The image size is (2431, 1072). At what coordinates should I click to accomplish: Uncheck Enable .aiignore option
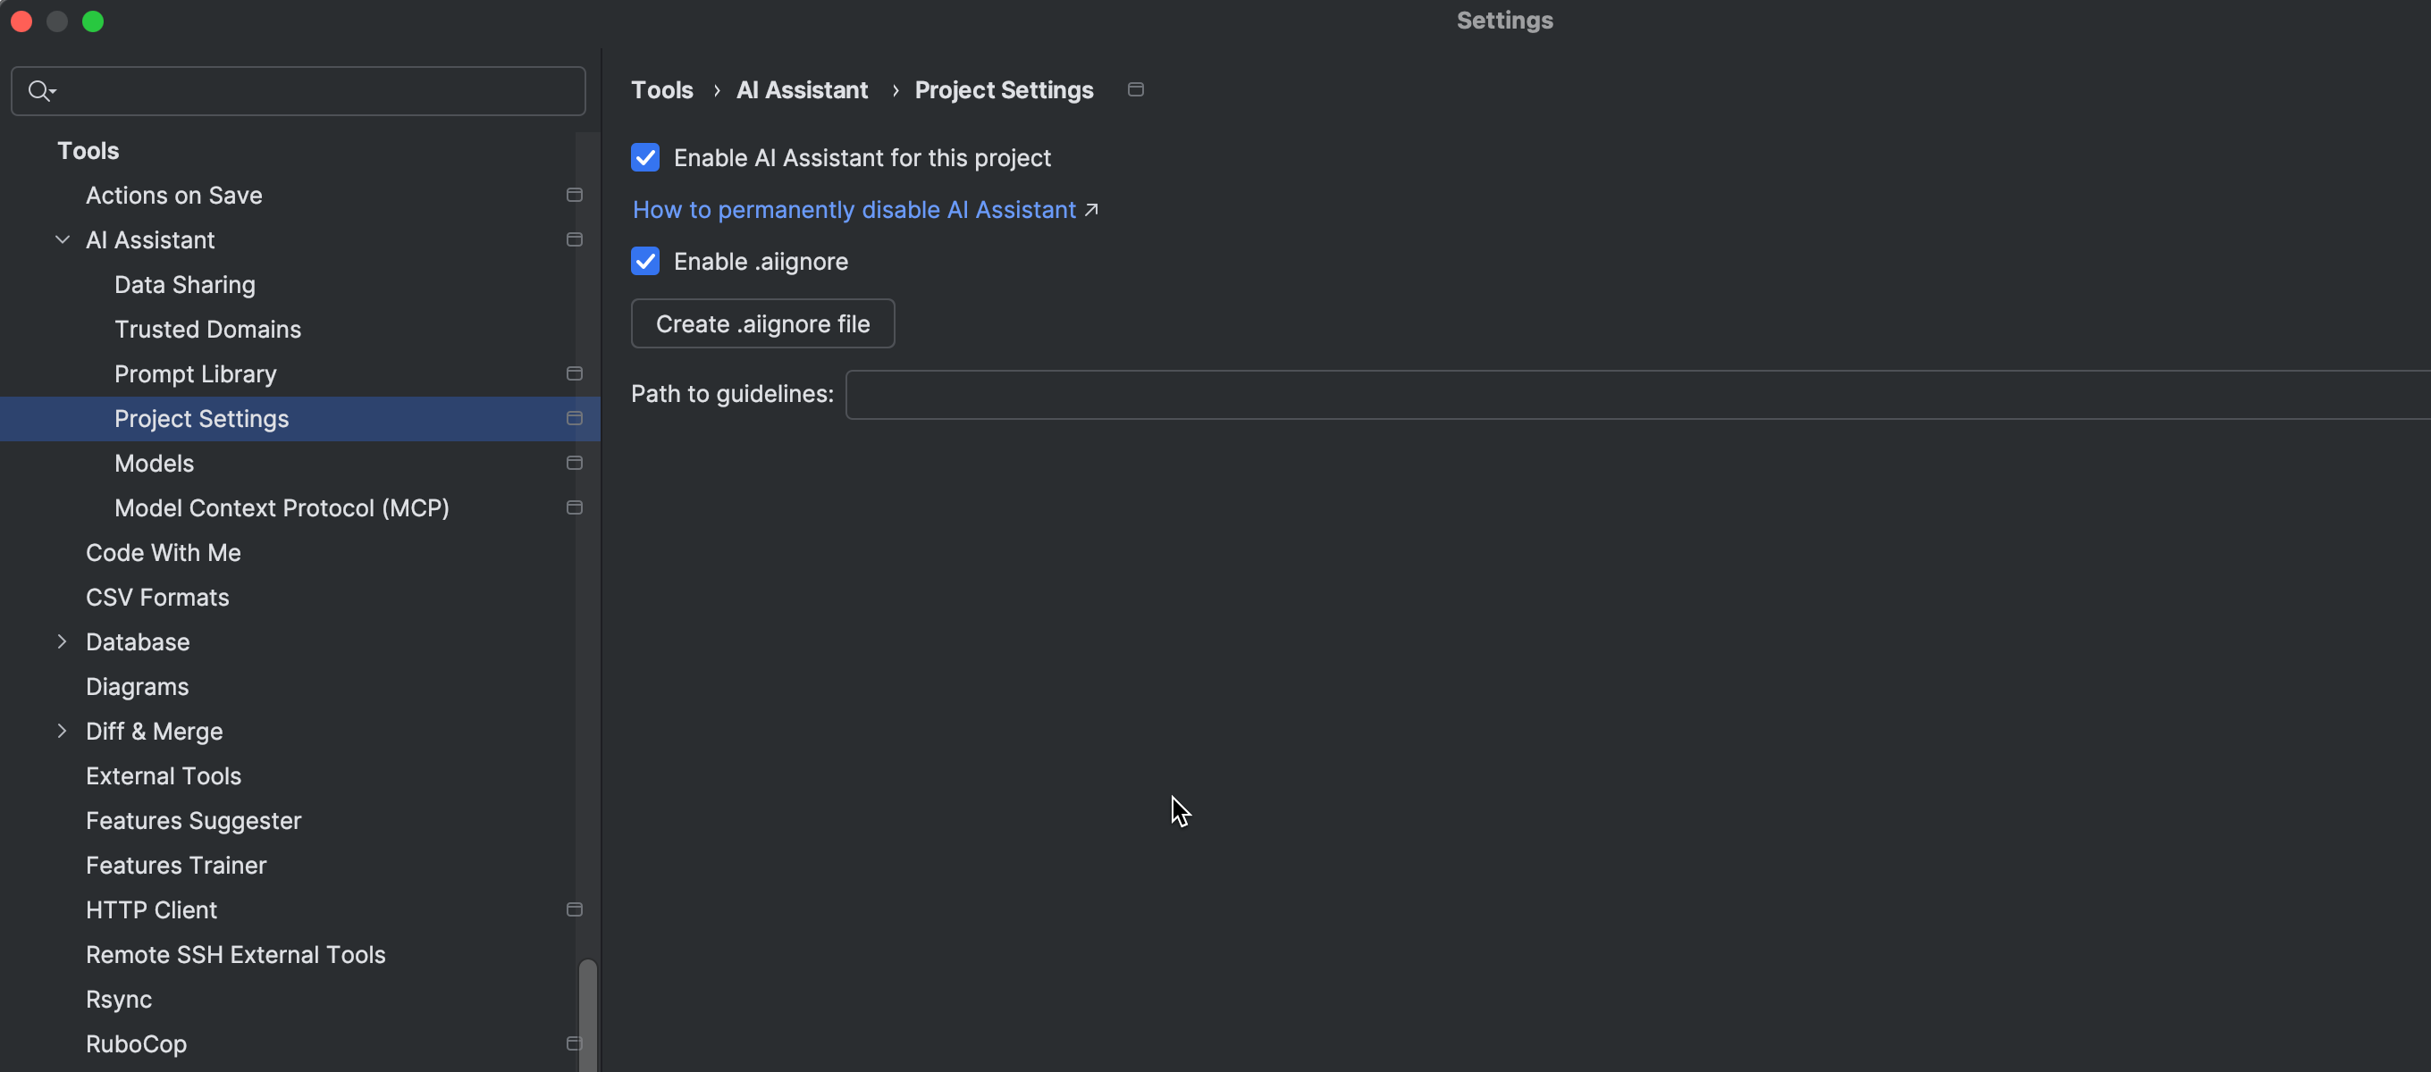coord(645,262)
